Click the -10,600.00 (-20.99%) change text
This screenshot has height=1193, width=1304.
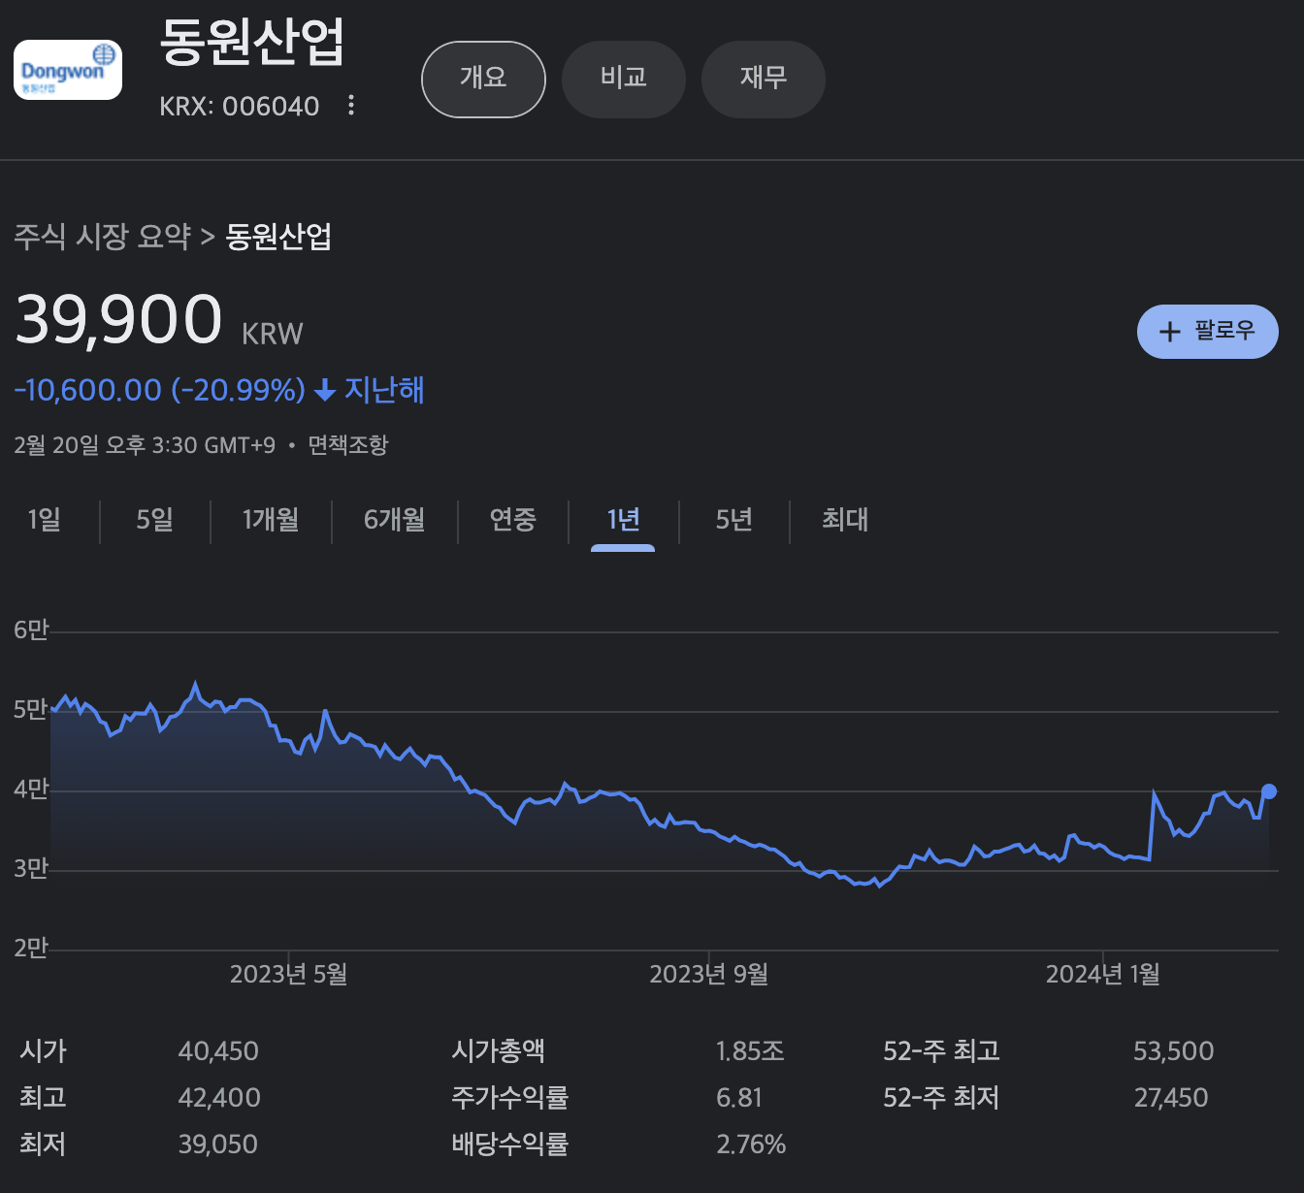point(160,390)
